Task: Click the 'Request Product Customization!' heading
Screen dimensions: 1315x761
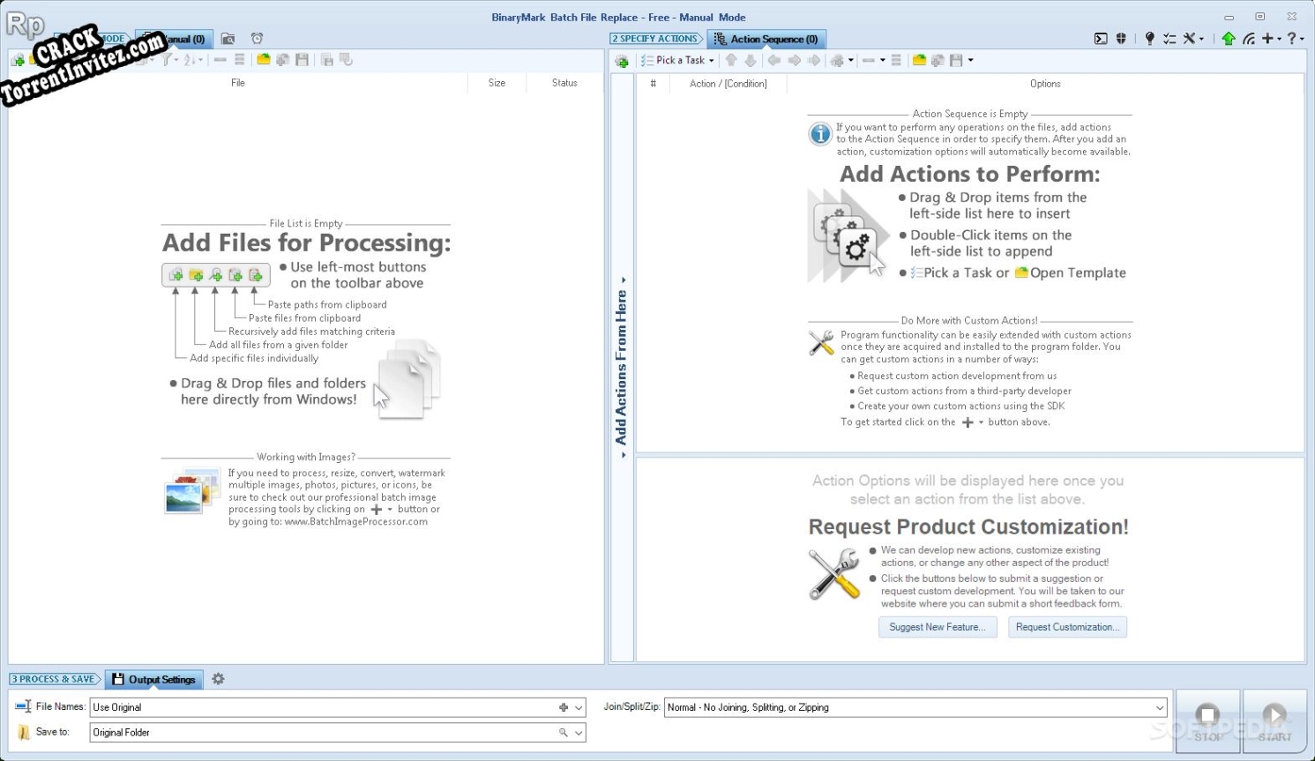Action: (968, 526)
